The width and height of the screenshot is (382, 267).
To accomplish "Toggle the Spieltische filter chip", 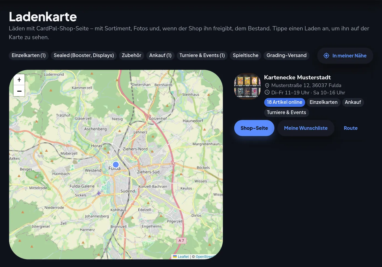I will [246, 55].
